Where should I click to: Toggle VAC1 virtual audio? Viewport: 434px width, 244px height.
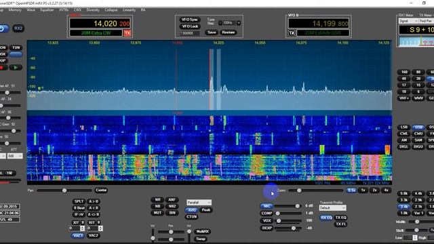pos(77,236)
